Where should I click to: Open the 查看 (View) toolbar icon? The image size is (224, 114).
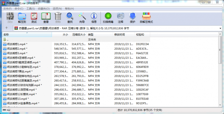(46, 17)
